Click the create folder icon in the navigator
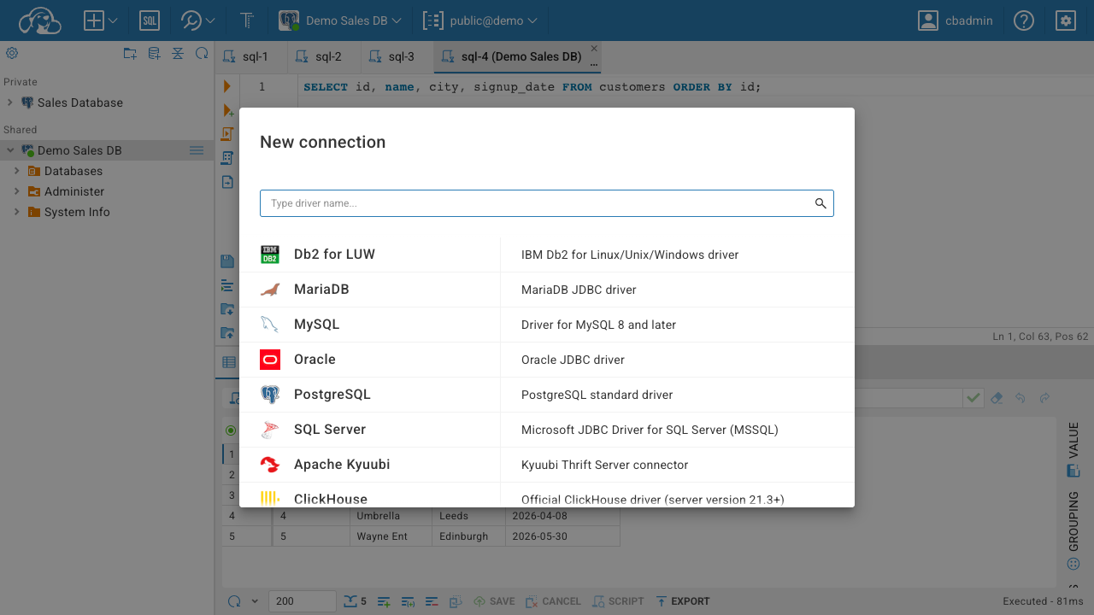The image size is (1094, 615). click(x=130, y=53)
